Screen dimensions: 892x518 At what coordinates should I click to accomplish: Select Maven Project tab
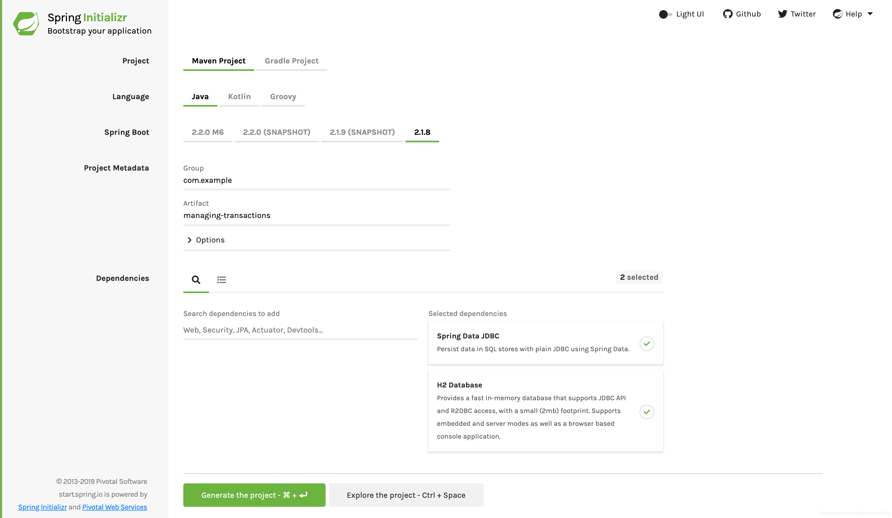[x=218, y=61]
